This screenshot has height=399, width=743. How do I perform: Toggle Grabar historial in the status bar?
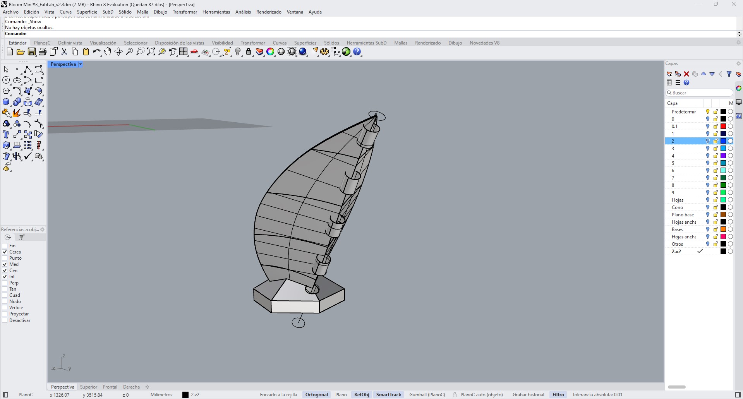pyautogui.click(x=529, y=395)
